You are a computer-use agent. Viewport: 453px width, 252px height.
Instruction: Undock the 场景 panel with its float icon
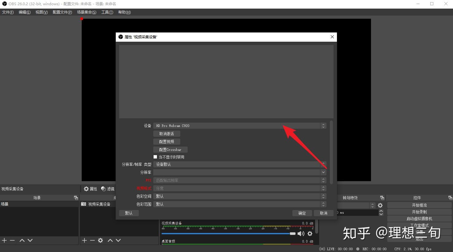point(76,198)
